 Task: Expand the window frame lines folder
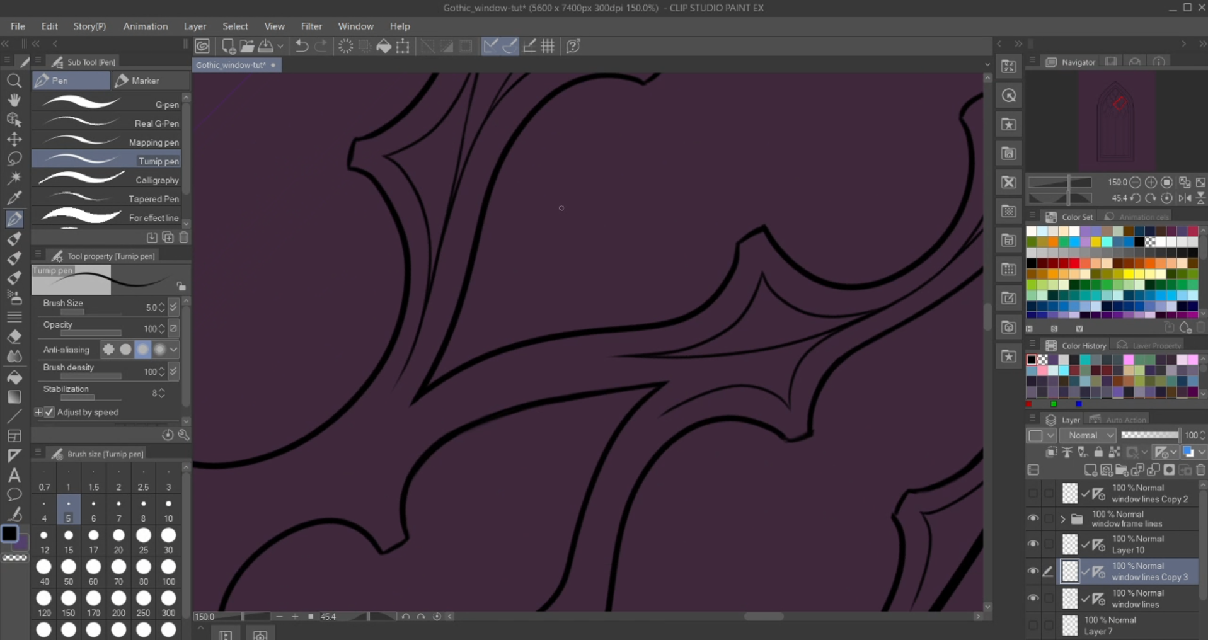pyautogui.click(x=1062, y=519)
